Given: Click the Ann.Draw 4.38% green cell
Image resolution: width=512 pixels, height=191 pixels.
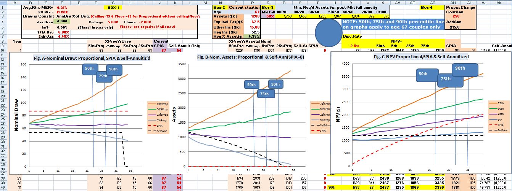Looking at the screenshot, I should (x=62, y=22).
